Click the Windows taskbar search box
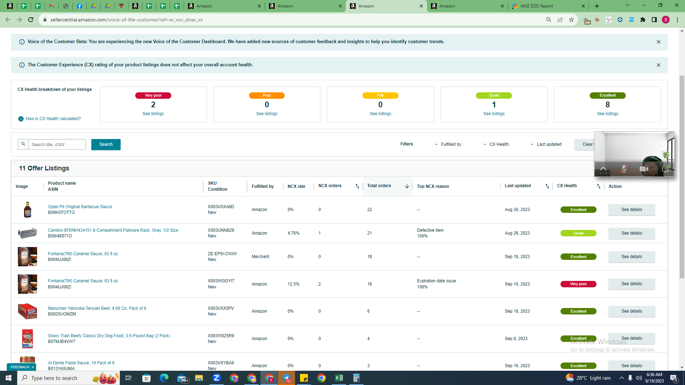This screenshot has height=385, width=685. coord(68,378)
